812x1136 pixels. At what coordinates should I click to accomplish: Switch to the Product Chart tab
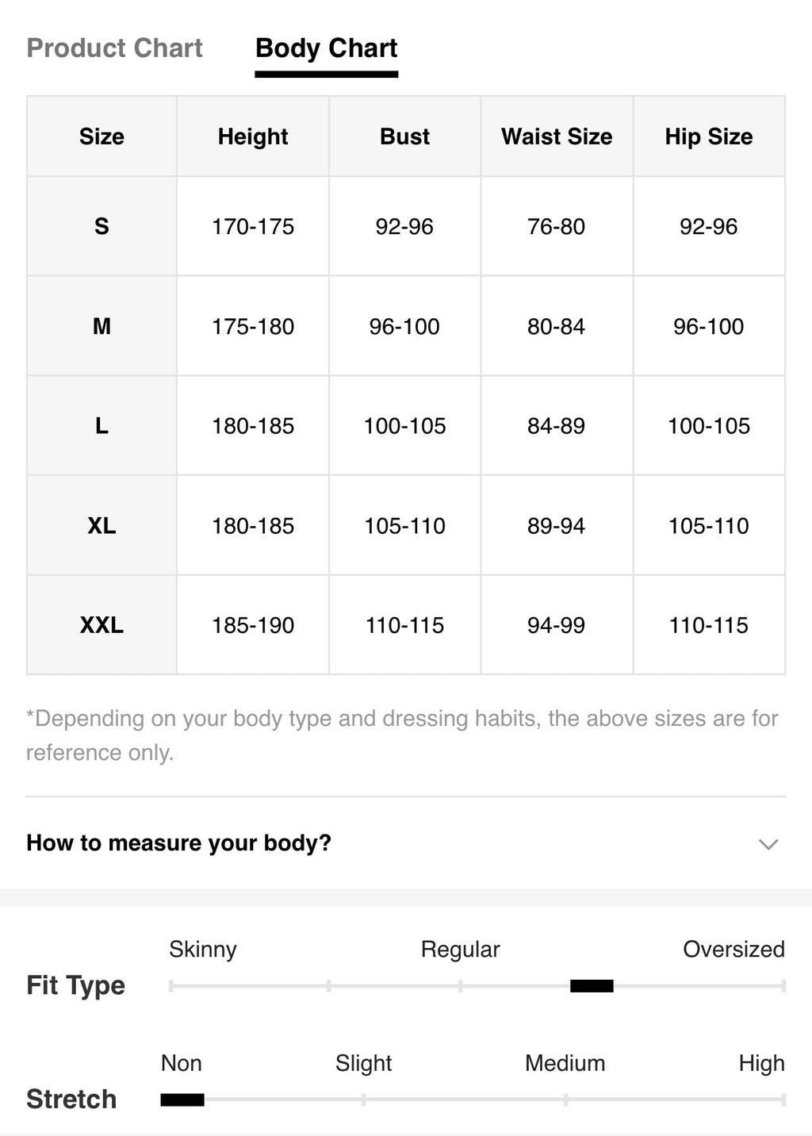(115, 48)
